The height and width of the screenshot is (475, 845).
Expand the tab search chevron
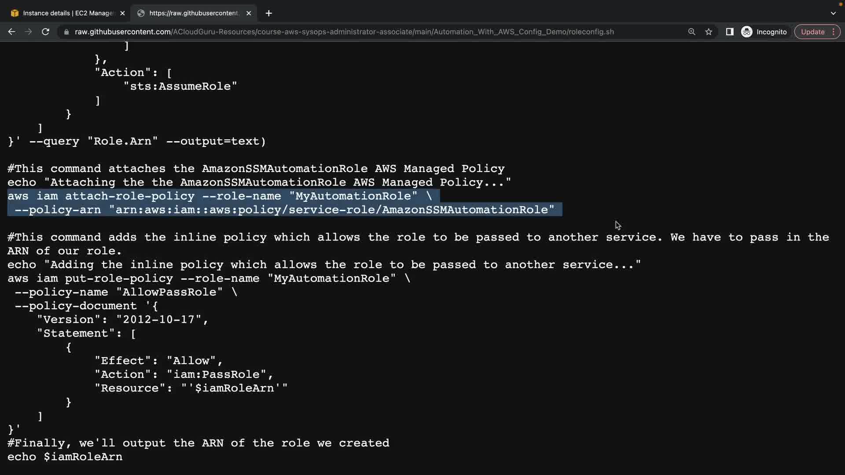point(833,13)
